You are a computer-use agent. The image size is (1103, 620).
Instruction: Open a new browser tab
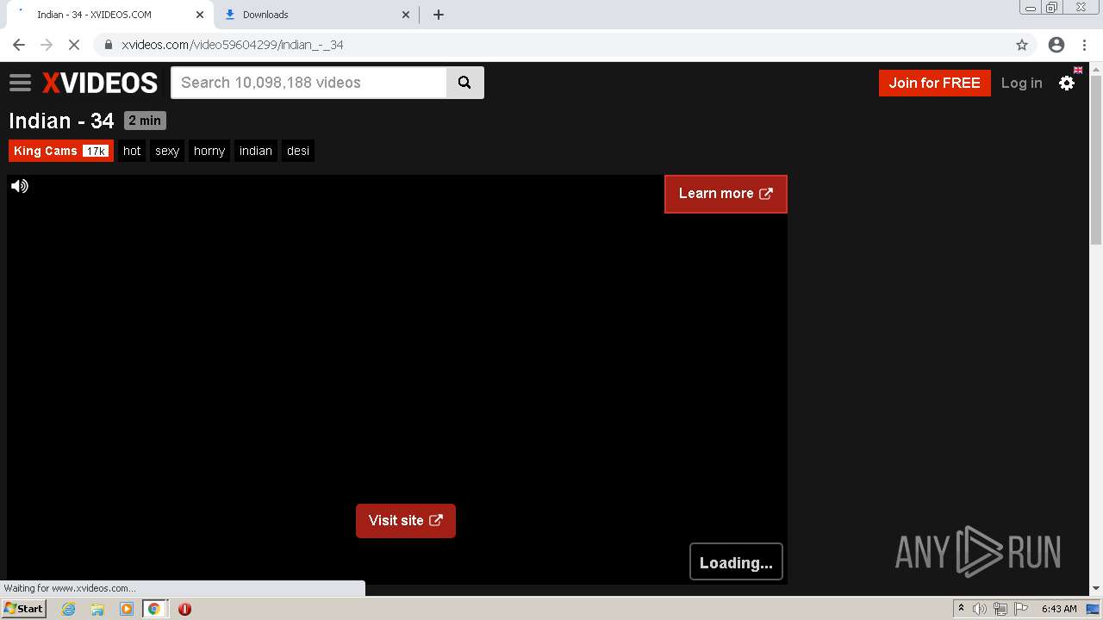tap(439, 15)
